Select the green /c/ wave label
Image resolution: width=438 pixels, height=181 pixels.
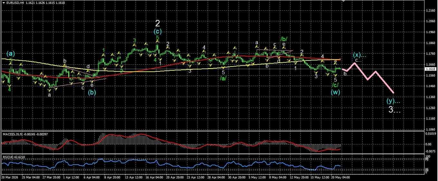click(335, 85)
